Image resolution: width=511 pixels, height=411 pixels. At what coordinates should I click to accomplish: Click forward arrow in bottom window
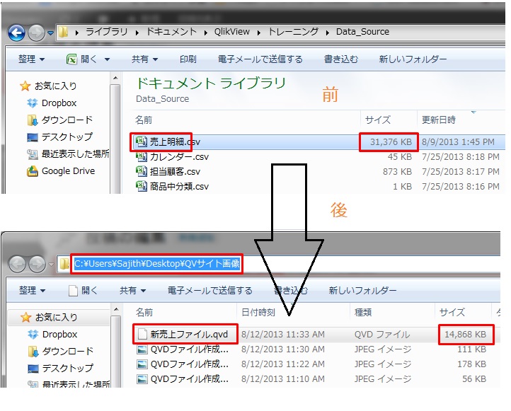pos(37,264)
